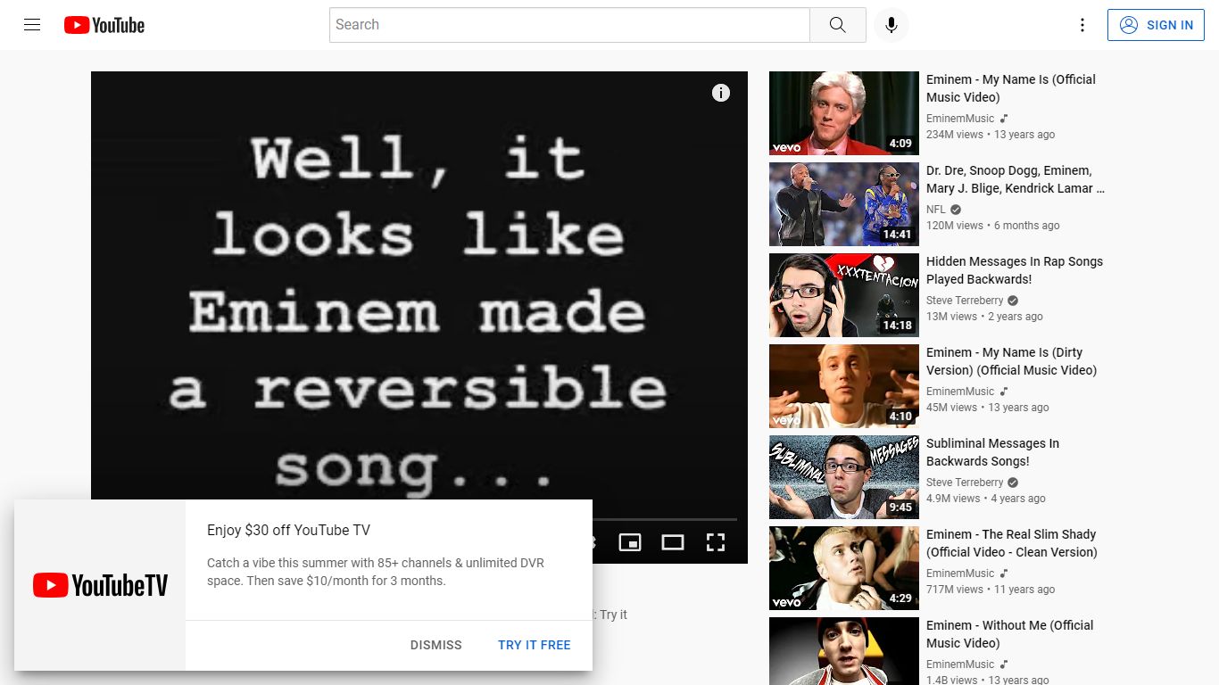Screen dimensions: 1219x685
Task: Switch to theater mode
Action: coord(672,542)
